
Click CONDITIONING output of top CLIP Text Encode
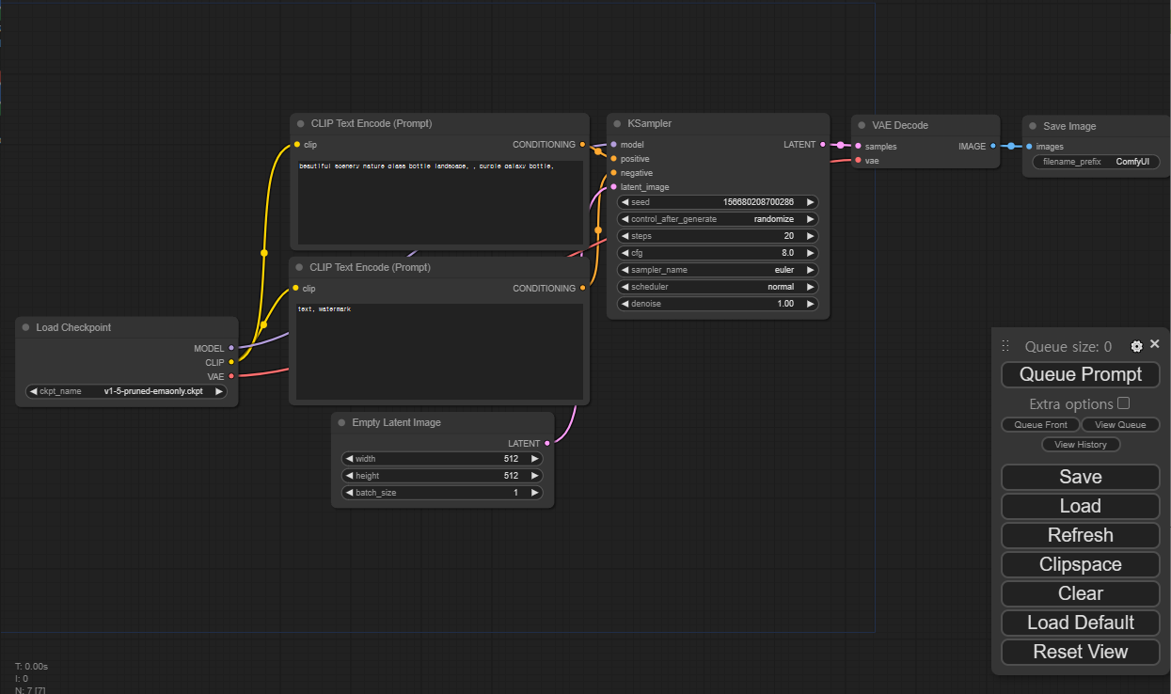tap(582, 145)
